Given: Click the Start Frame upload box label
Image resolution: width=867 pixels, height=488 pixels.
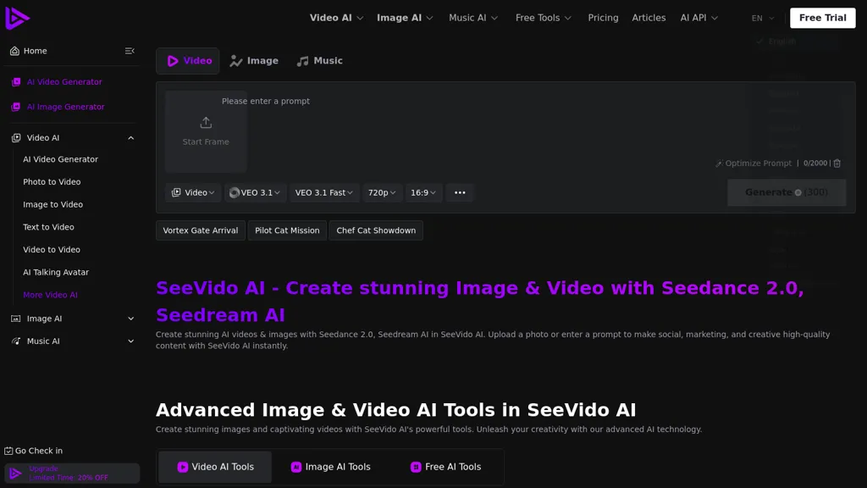Looking at the screenshot, I should point(206,142).
